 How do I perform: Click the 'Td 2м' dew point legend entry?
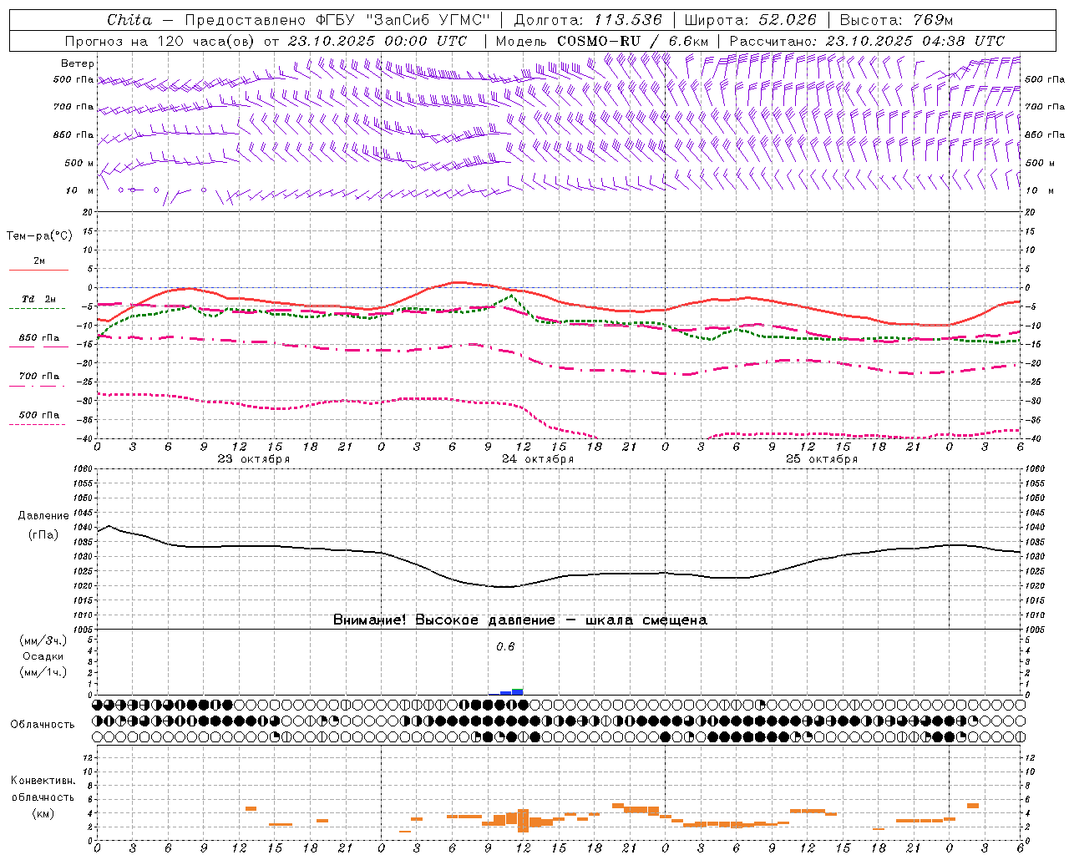[38, 303]
